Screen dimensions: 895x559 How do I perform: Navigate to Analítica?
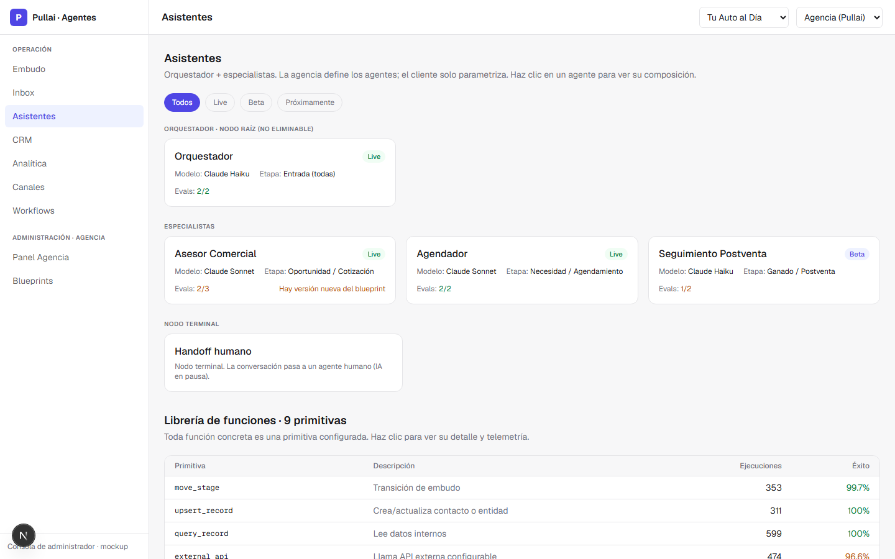coord(74,163)
